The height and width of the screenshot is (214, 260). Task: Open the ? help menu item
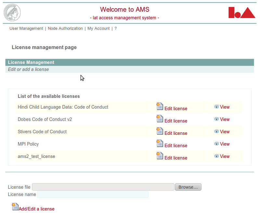[x=115, y=29]
